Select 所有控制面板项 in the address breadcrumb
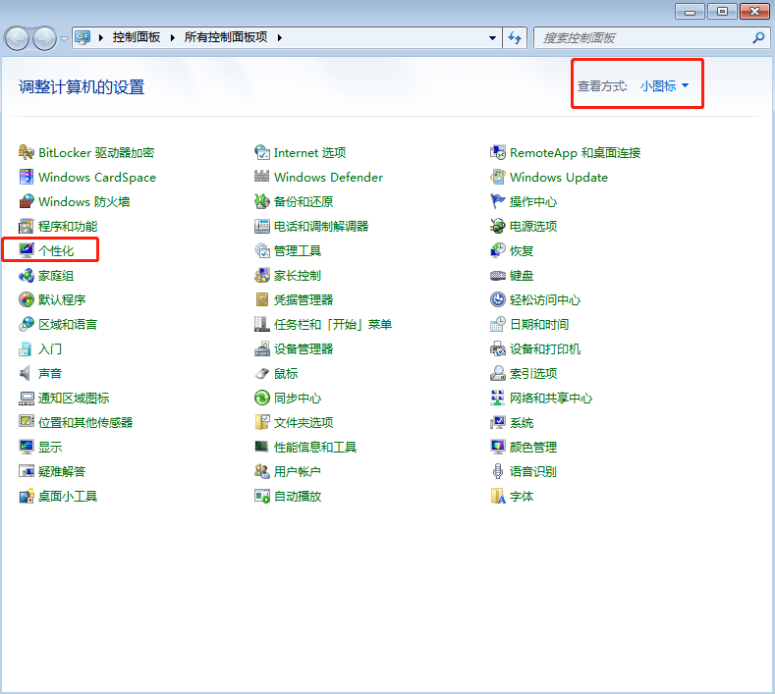775x694 pixels. 227,38
